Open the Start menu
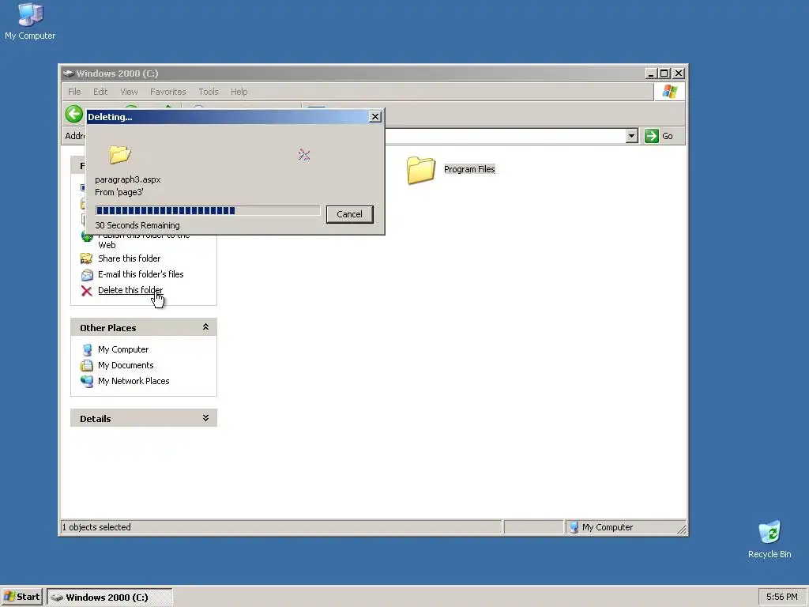 [21, 597]
